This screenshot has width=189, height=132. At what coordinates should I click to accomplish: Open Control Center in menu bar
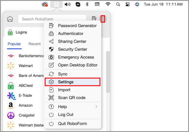[x=127, y=4]
